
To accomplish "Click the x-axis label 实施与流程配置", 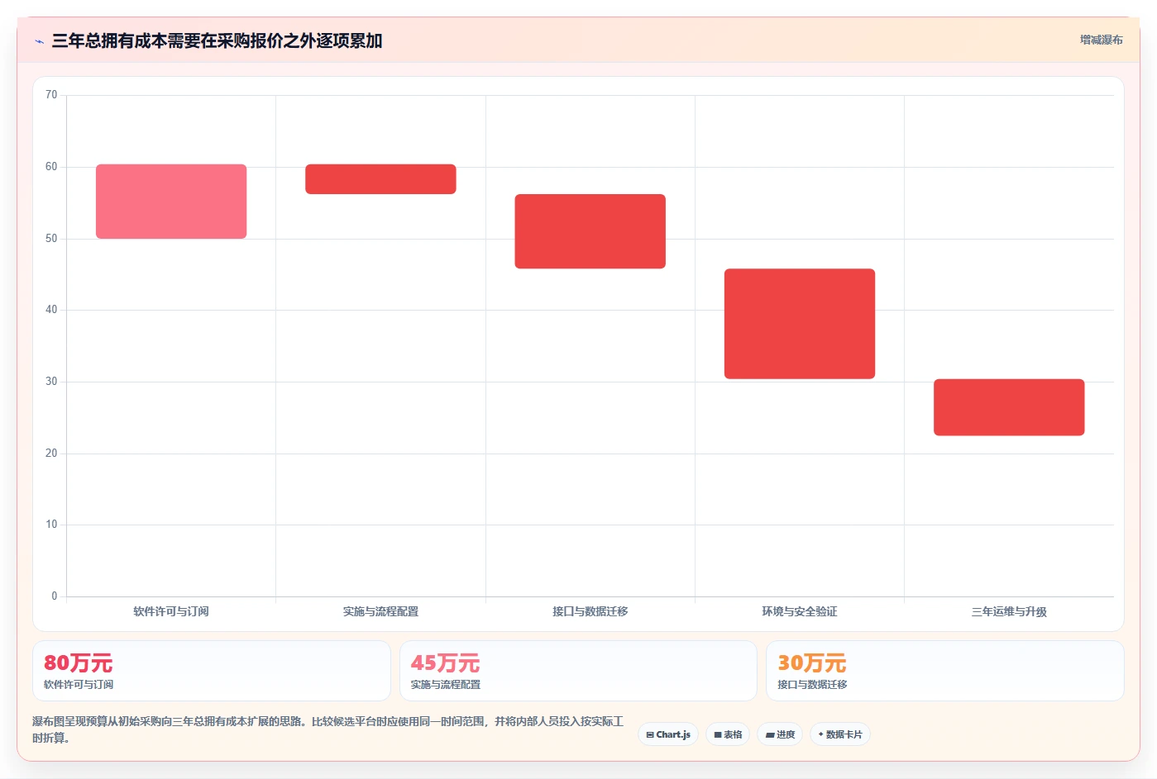I will (380, 611).
